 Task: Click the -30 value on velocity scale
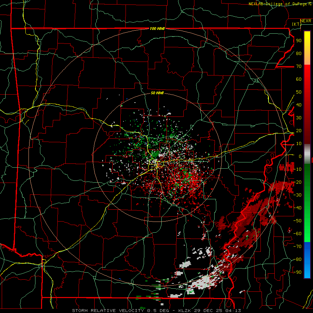pyautogui.click(x=297, y=195)
